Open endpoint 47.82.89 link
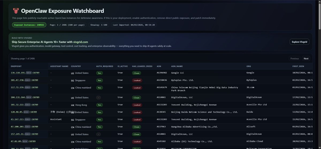This screenshot has width=321, height=149. [23, 141]
